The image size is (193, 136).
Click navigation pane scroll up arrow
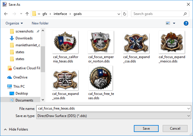(x=43, y=31)
